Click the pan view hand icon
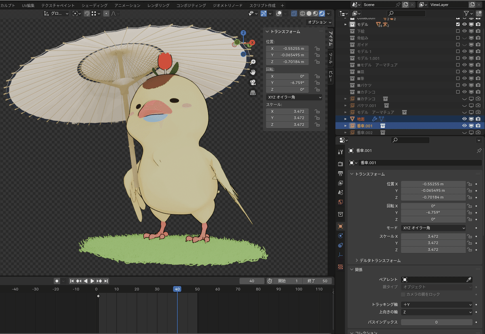 click(x=253, y=72)
